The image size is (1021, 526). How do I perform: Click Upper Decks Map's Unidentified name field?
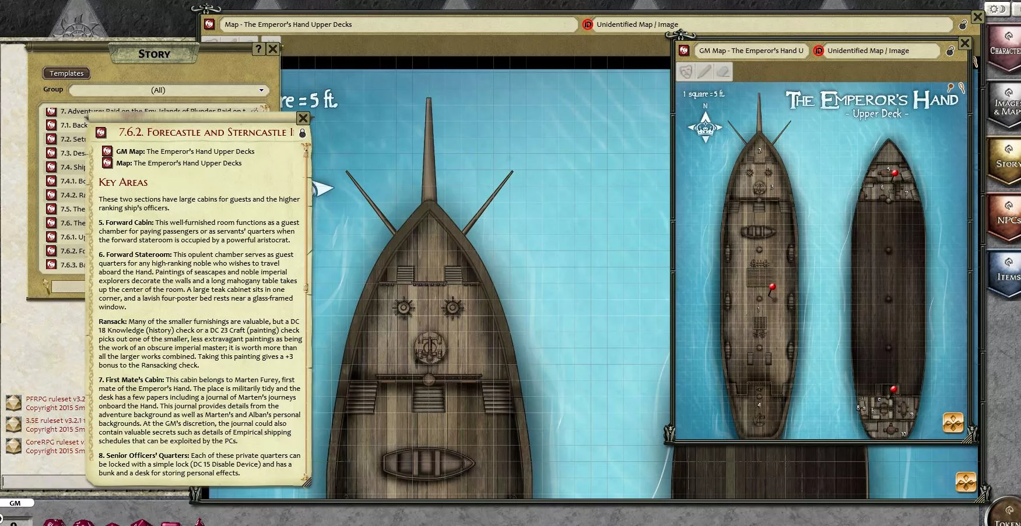point(773,24)
